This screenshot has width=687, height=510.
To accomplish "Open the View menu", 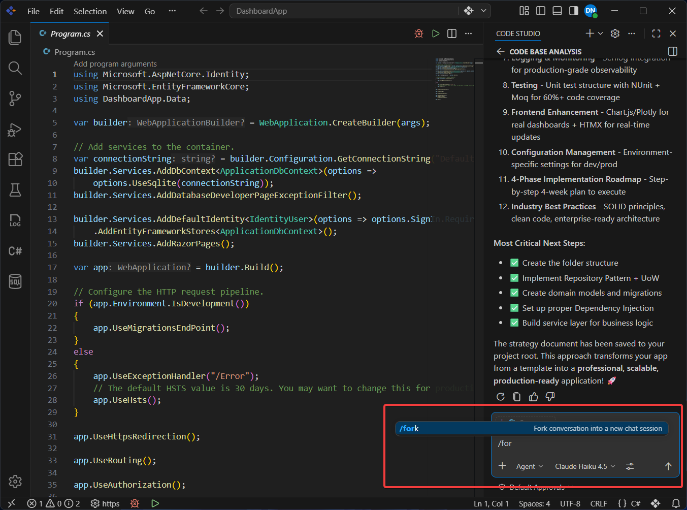I will click(x=125, y=11).
